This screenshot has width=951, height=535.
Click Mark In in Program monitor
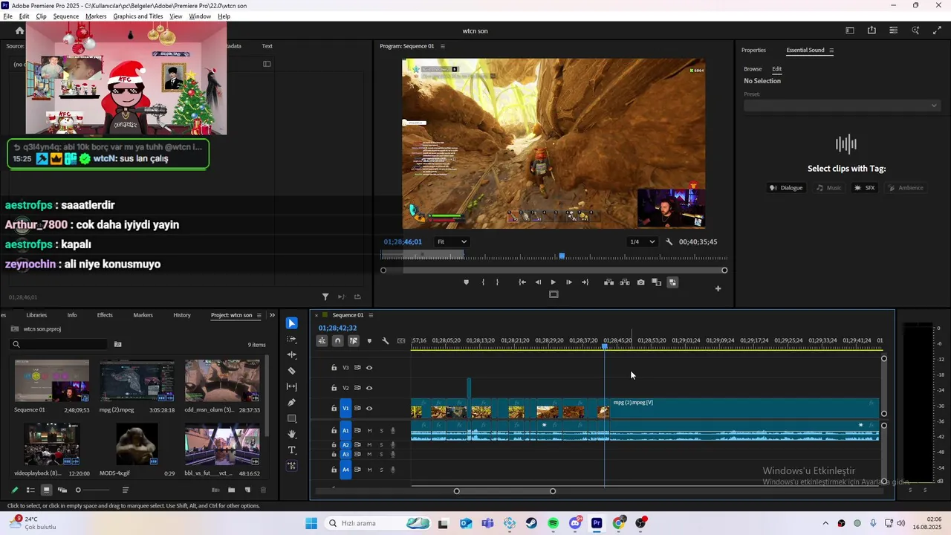(x=483, y=282)
